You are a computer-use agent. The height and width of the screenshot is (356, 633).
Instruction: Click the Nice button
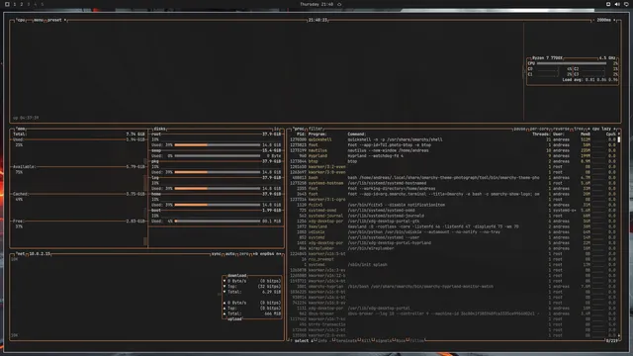[x=401, y=340]
